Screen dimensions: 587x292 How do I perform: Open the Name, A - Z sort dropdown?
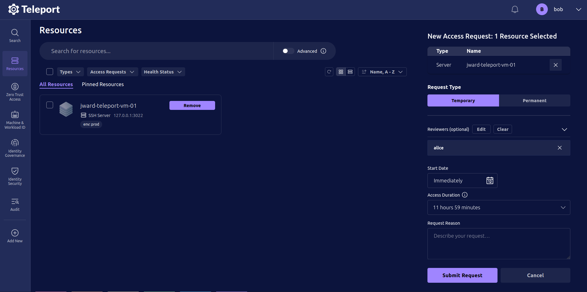coord(382,72)
